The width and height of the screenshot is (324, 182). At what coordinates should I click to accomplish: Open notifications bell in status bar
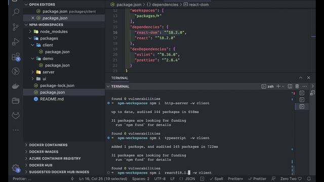coord(309,178)
